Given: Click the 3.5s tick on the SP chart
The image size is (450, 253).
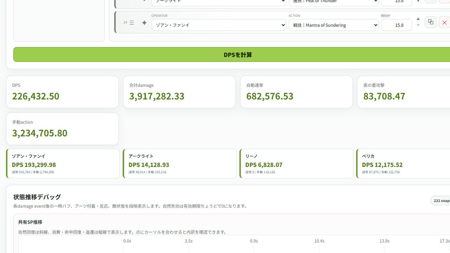Looking at the screenshot, I should 189,241.
